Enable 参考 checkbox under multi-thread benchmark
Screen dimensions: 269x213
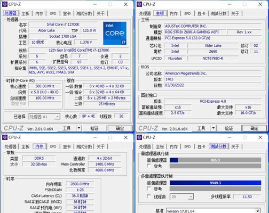tap(149, 189)
